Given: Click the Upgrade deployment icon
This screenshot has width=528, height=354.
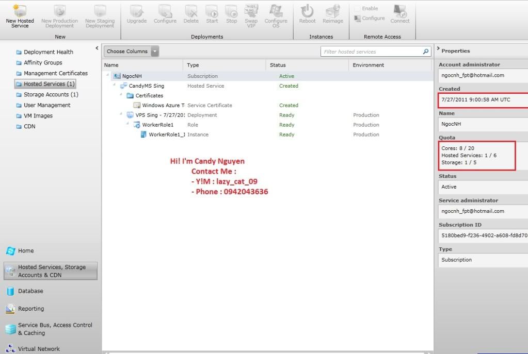Looking at the screenshot, I should [137, 11].
